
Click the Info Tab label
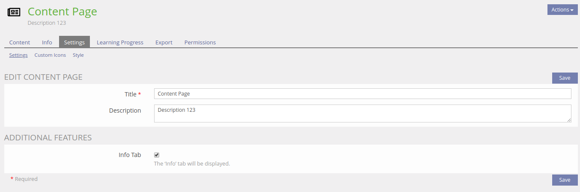coord(130,155)
